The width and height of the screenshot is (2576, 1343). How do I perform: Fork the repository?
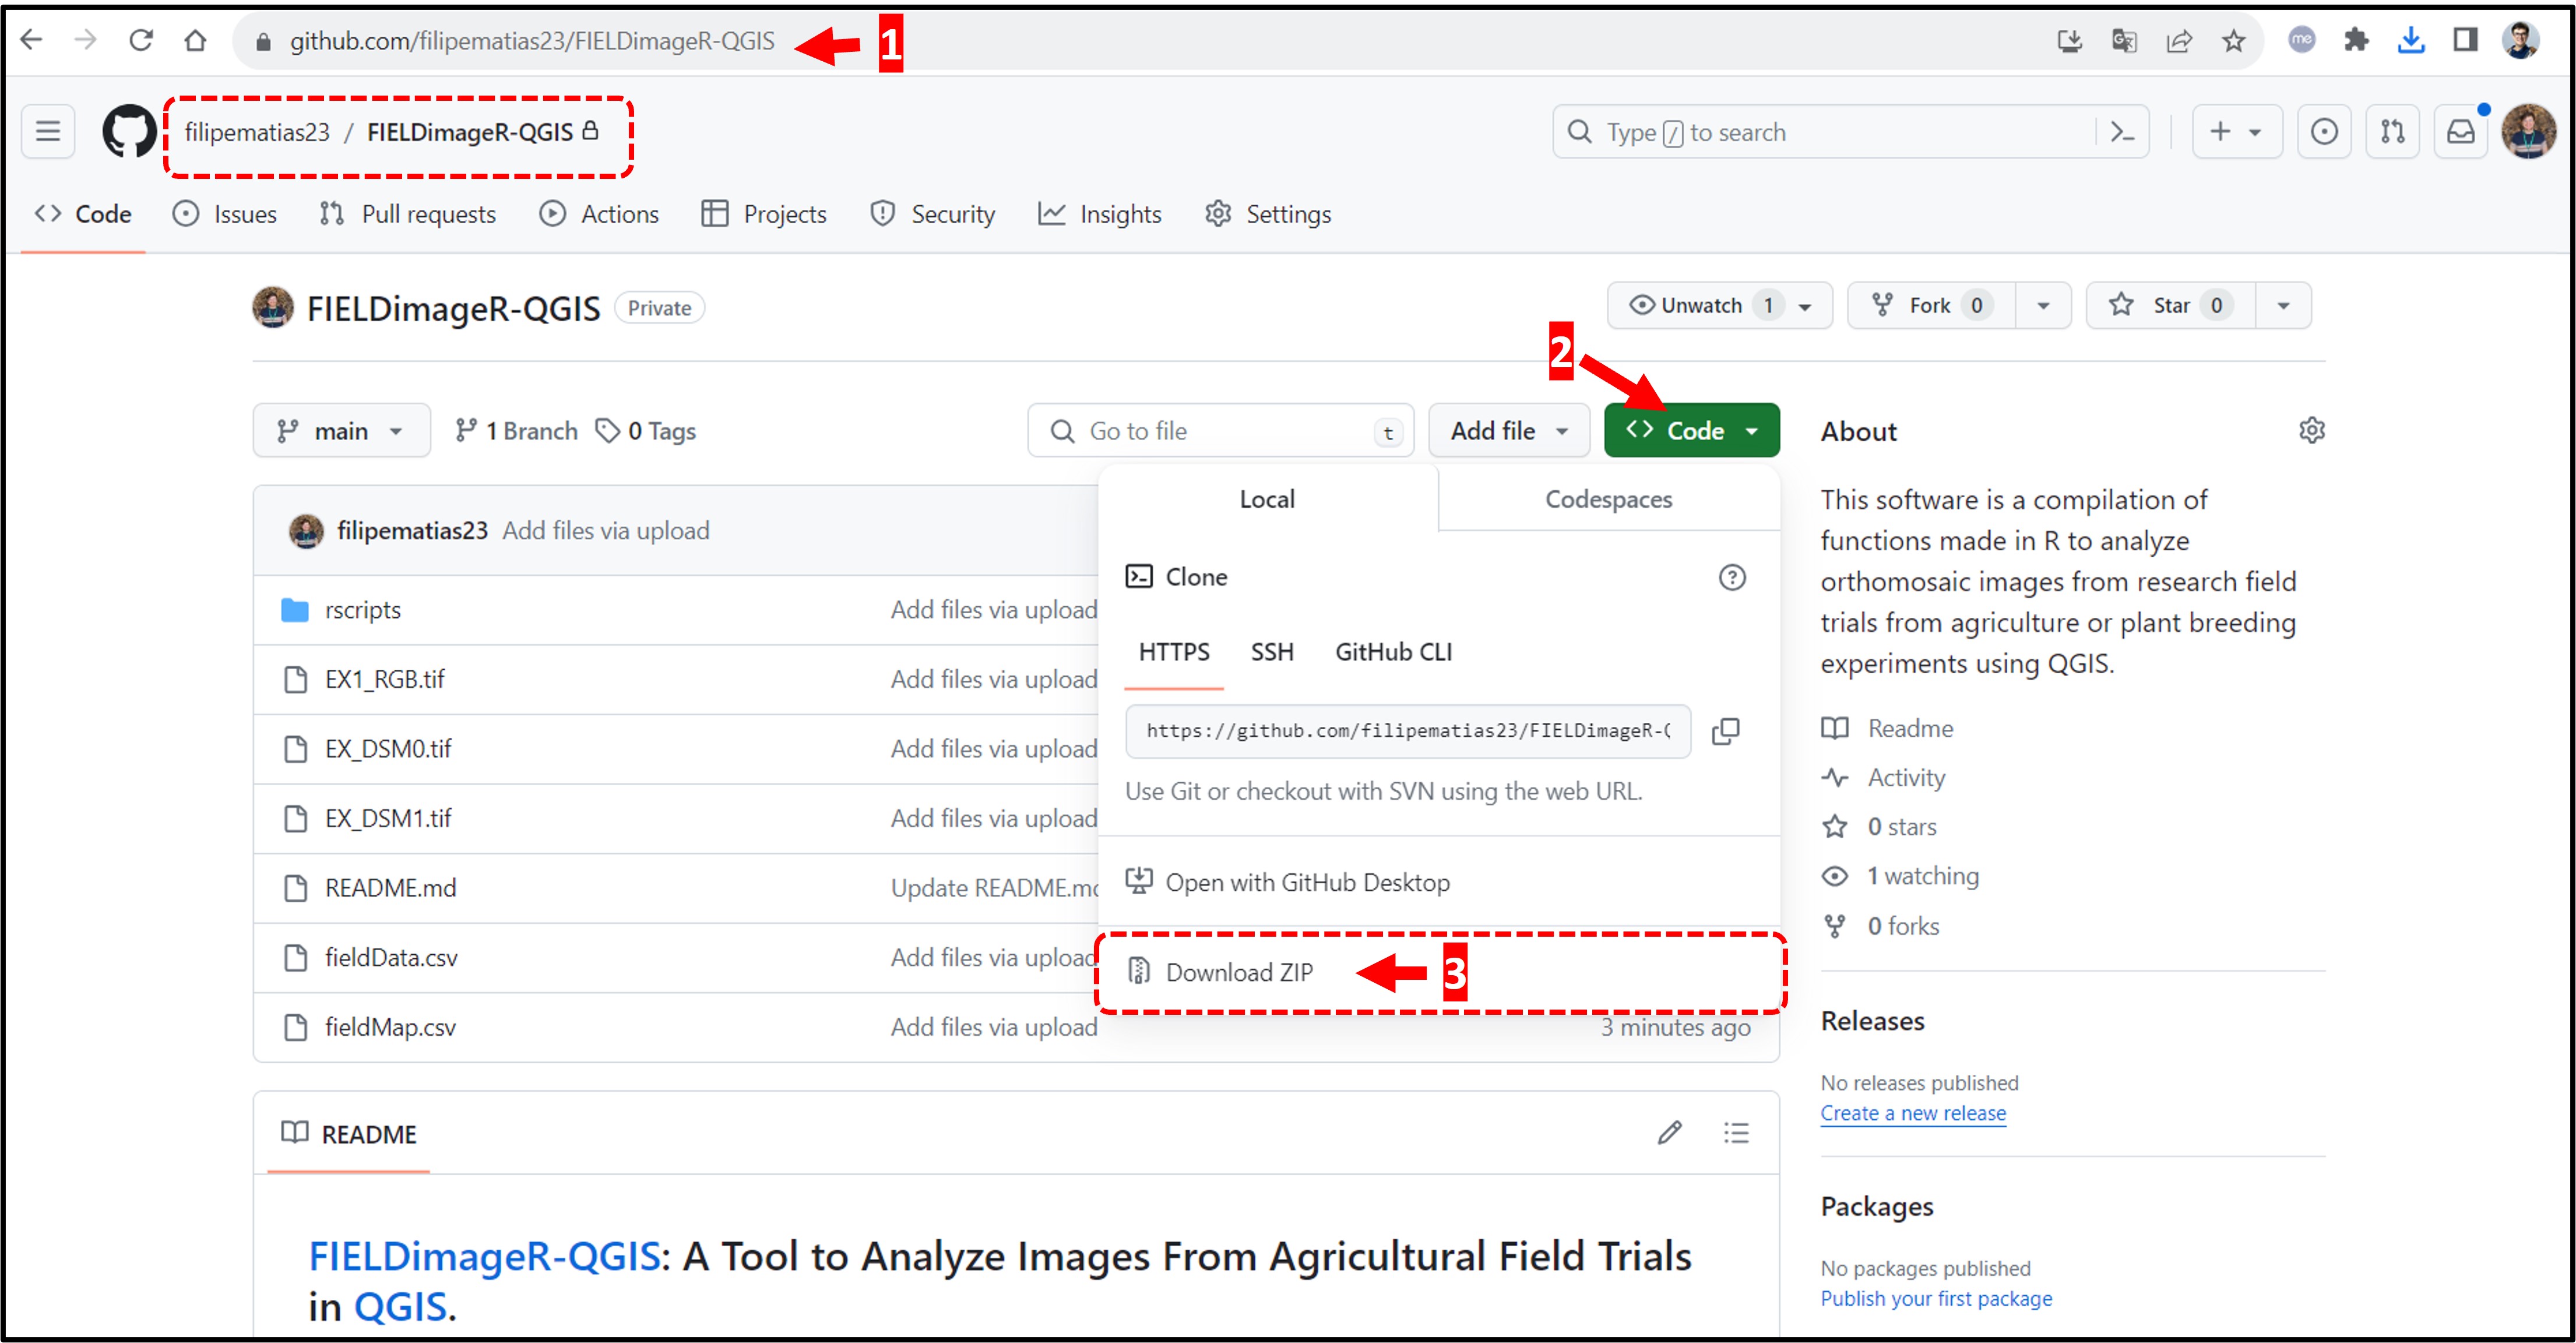click(x=1931, y=305)
